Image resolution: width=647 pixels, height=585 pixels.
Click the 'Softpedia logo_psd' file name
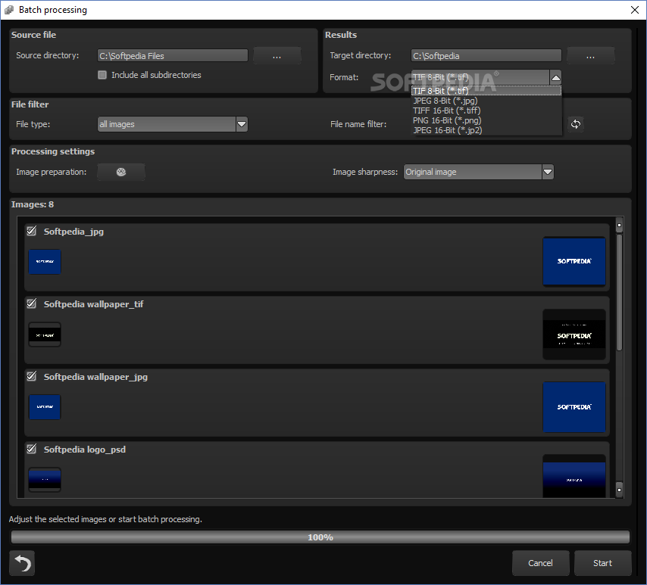85,450
